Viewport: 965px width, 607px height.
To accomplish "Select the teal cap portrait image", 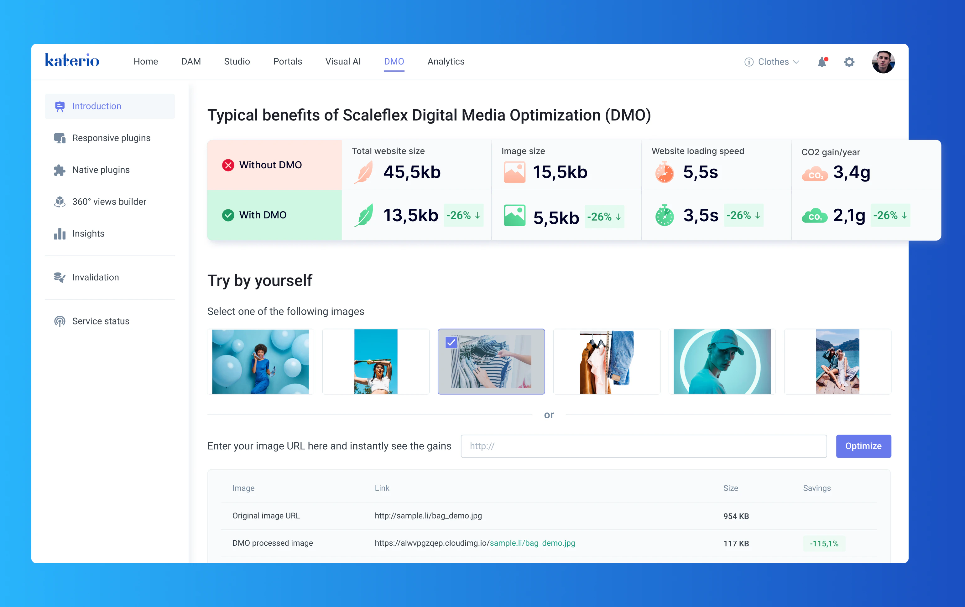I will tap(722, 361).
